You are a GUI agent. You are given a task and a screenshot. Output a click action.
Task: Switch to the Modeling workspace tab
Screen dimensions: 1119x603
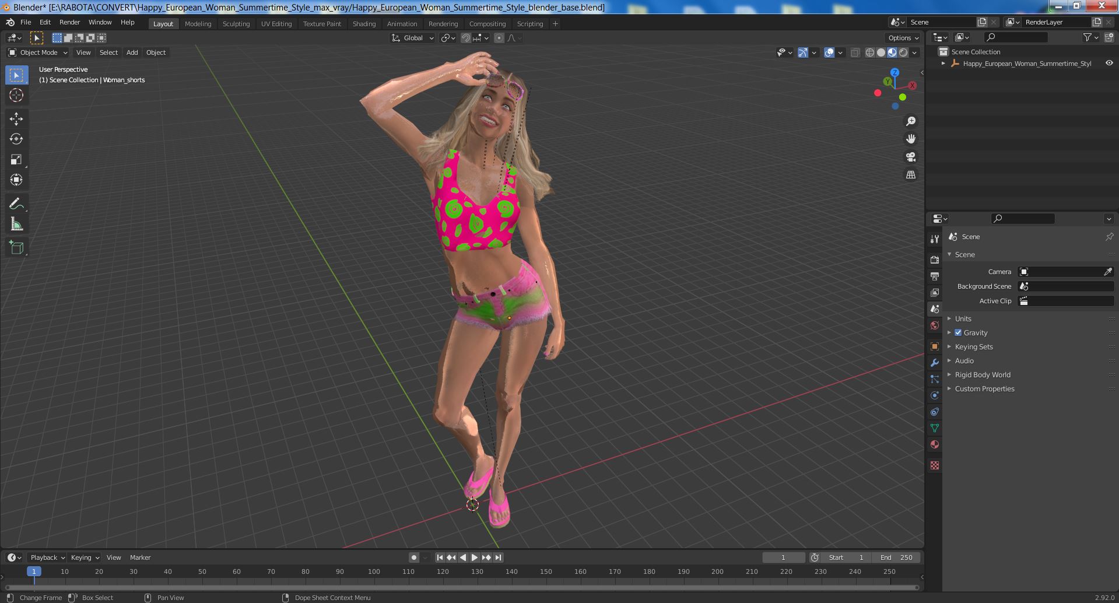198,24
